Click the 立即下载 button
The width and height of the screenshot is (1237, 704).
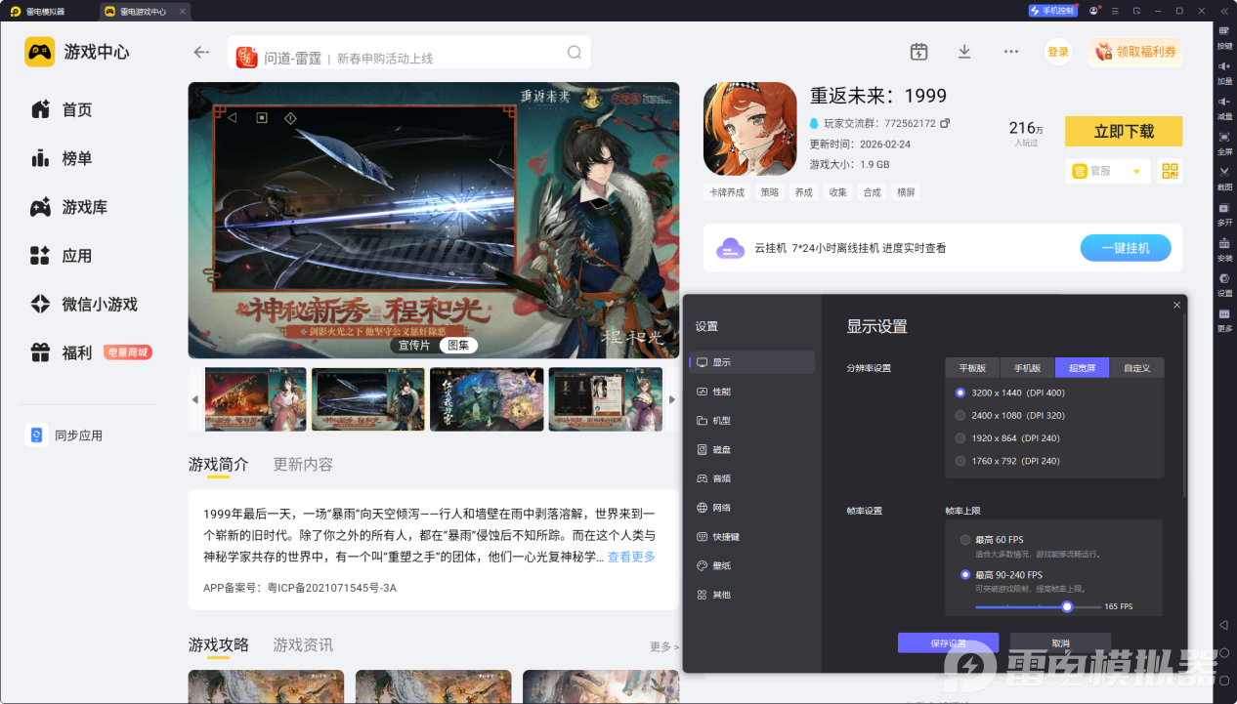1124,131
